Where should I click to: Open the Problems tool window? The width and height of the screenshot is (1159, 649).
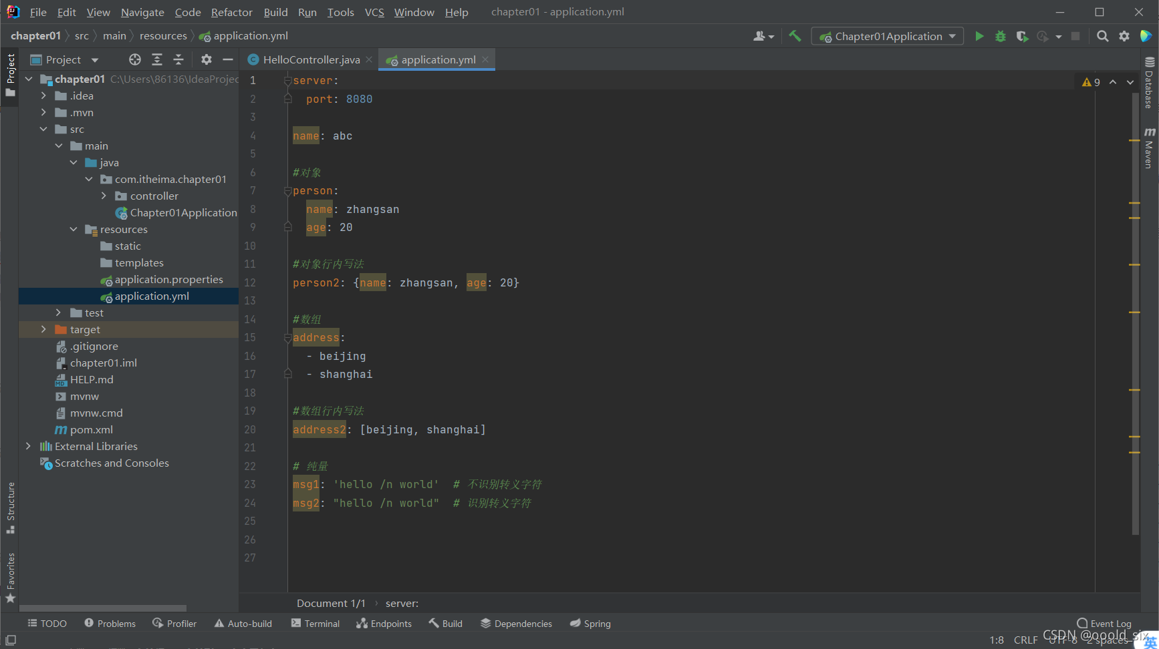pyautogui.click(x=110, y=624)
